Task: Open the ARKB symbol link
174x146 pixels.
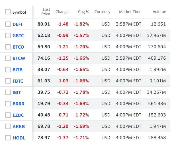Action: [19, 126]
